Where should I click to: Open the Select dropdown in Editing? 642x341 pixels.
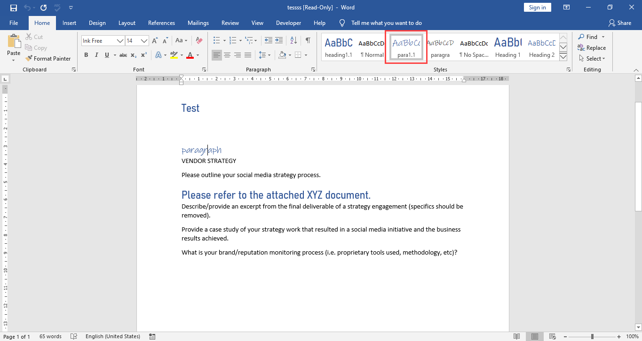tap(592, 59)
